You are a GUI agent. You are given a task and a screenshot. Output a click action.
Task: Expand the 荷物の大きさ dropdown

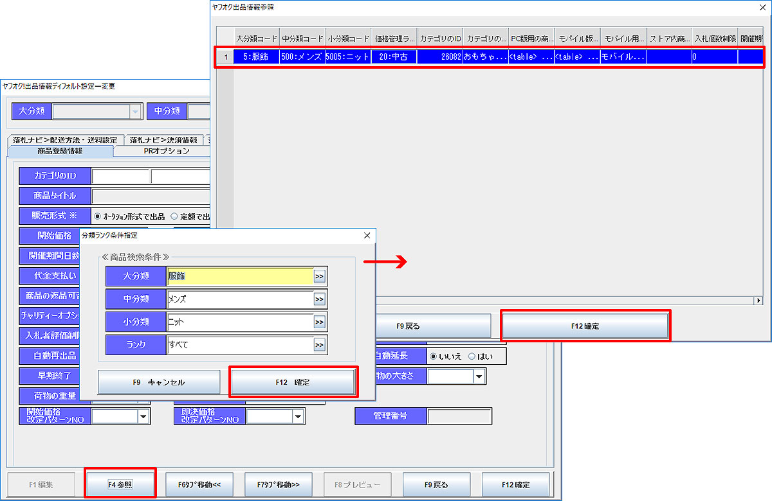click(x=479, y=376)
